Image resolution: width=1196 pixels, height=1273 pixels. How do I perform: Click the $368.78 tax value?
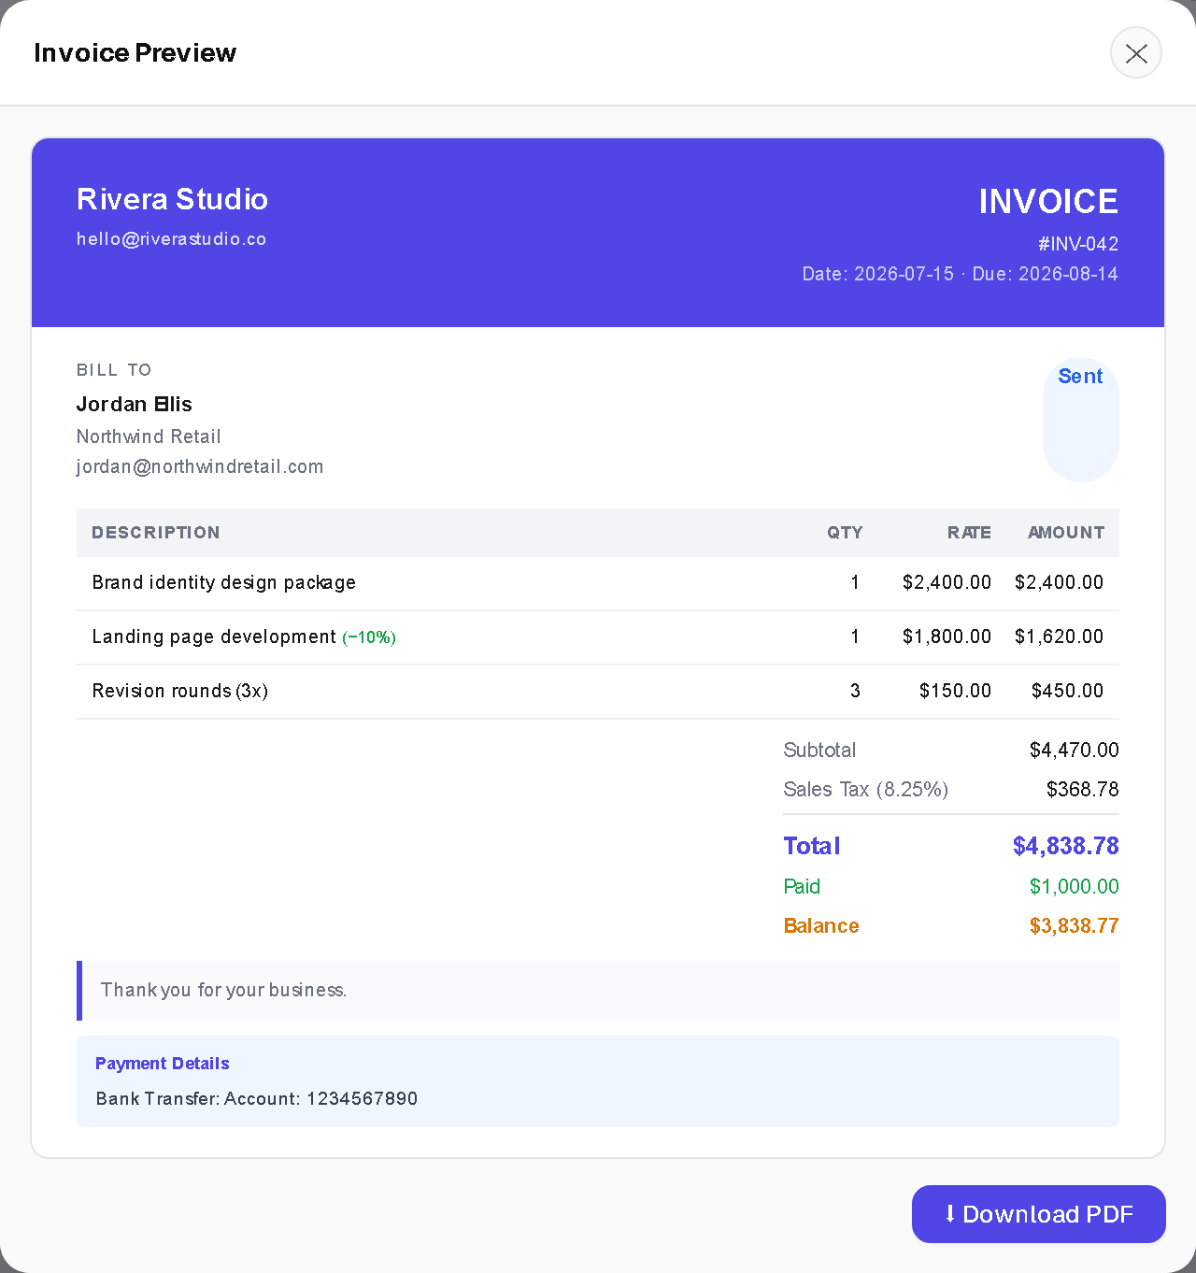click(1082, 790)
